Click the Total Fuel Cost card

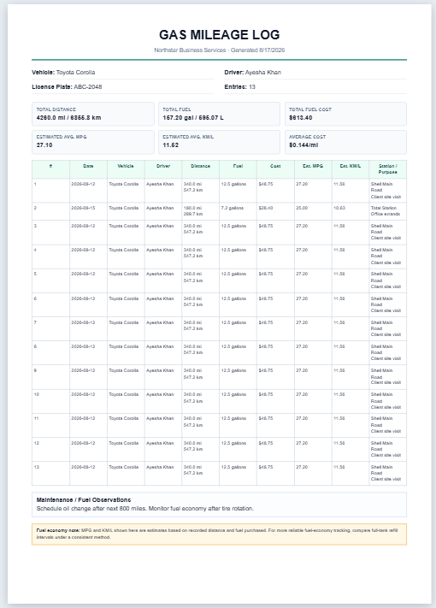[345, 114]
